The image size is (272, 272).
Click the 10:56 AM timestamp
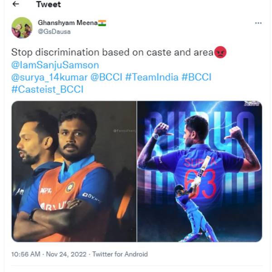pyautogui.click(x=25, y=254)
